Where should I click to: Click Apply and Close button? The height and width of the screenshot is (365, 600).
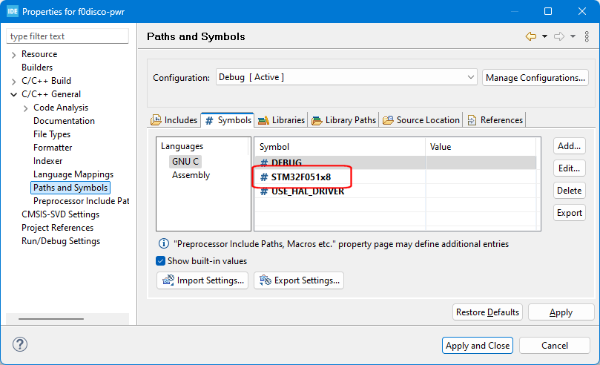point(478,345)
